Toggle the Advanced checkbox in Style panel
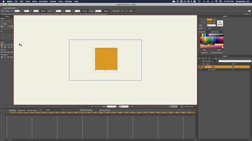Viewport: 252px width, 141px height. 200,52
